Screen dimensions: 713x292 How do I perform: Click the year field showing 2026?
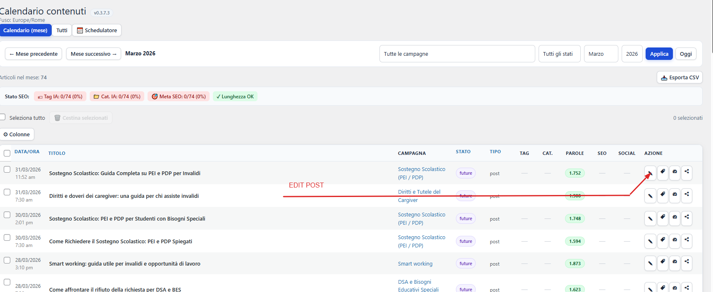tap(632, 54)
